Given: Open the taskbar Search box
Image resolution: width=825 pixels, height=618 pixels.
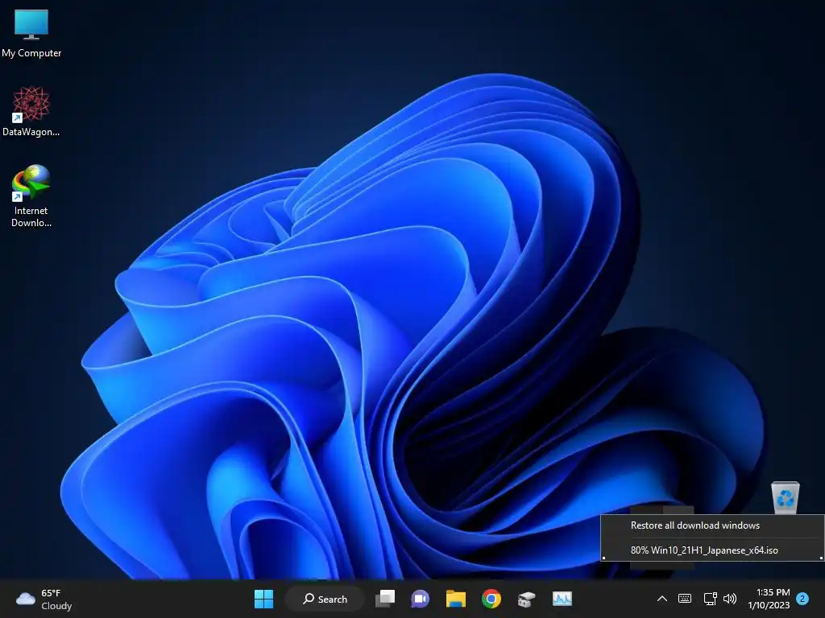Looking at the screenshot, I should click(x=325, y=599).
